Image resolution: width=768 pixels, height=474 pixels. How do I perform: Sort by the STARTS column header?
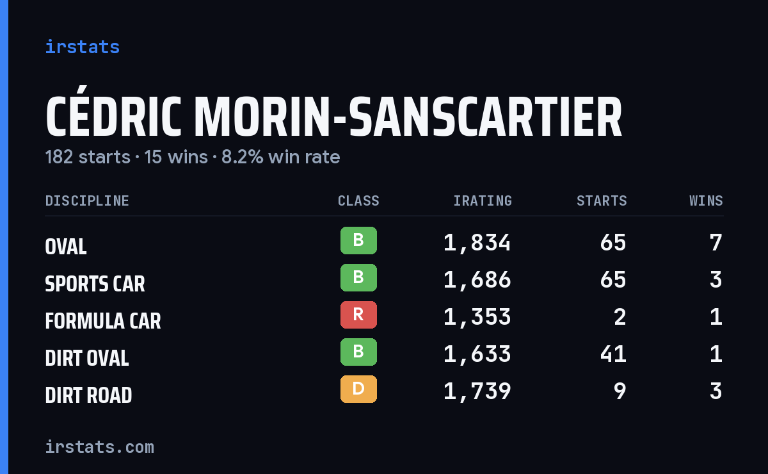602,201
